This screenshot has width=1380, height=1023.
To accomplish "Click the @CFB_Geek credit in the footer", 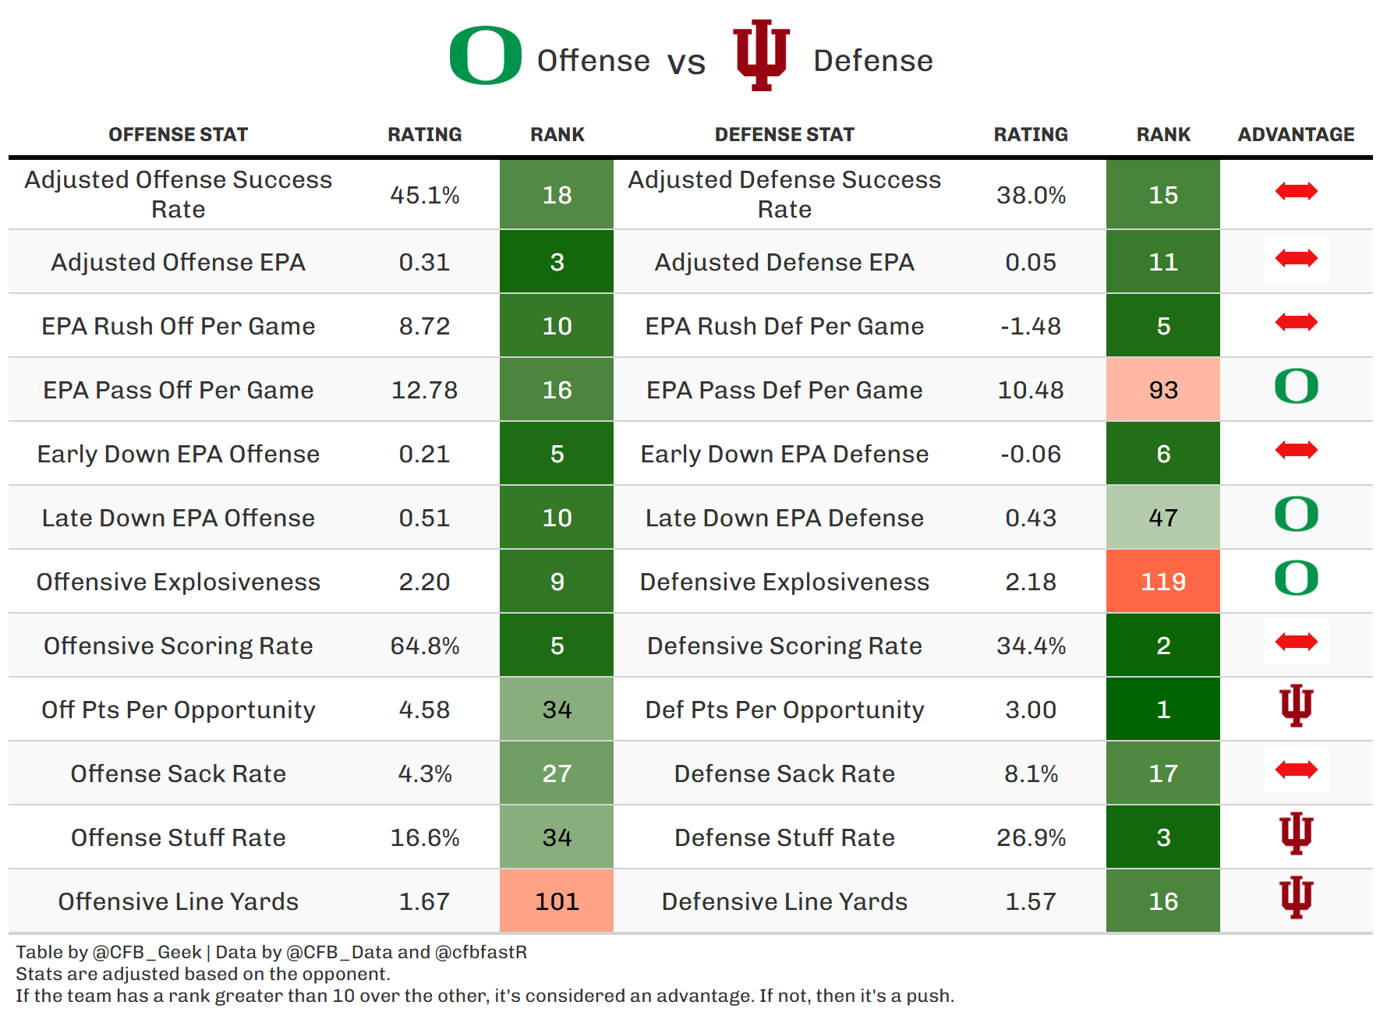I will click(147, 952).
